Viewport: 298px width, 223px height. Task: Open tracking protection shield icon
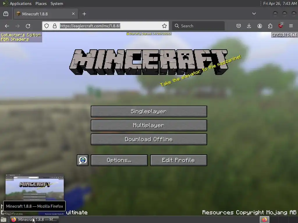(x=47, y=26)
